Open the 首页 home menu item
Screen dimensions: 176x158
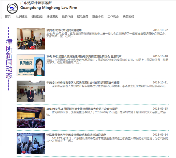[x=8, y=16]
